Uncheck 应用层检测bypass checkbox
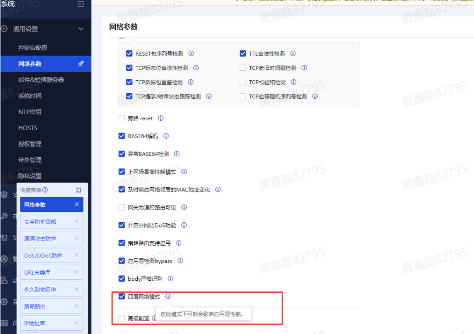 coord(122,261)
